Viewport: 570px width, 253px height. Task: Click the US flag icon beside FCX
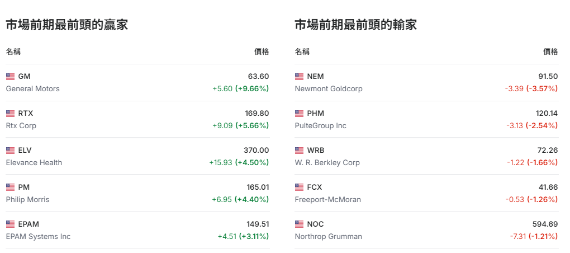[299, 188]
